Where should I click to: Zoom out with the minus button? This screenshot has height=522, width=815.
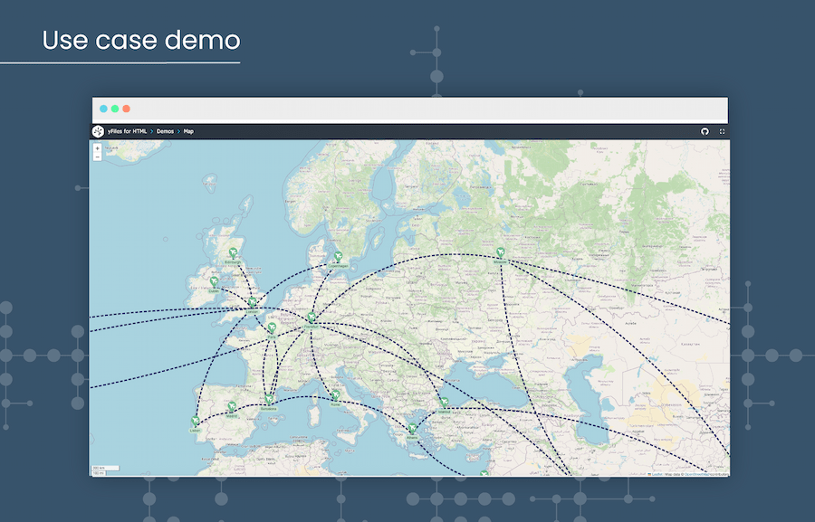(x=98, y=157)
